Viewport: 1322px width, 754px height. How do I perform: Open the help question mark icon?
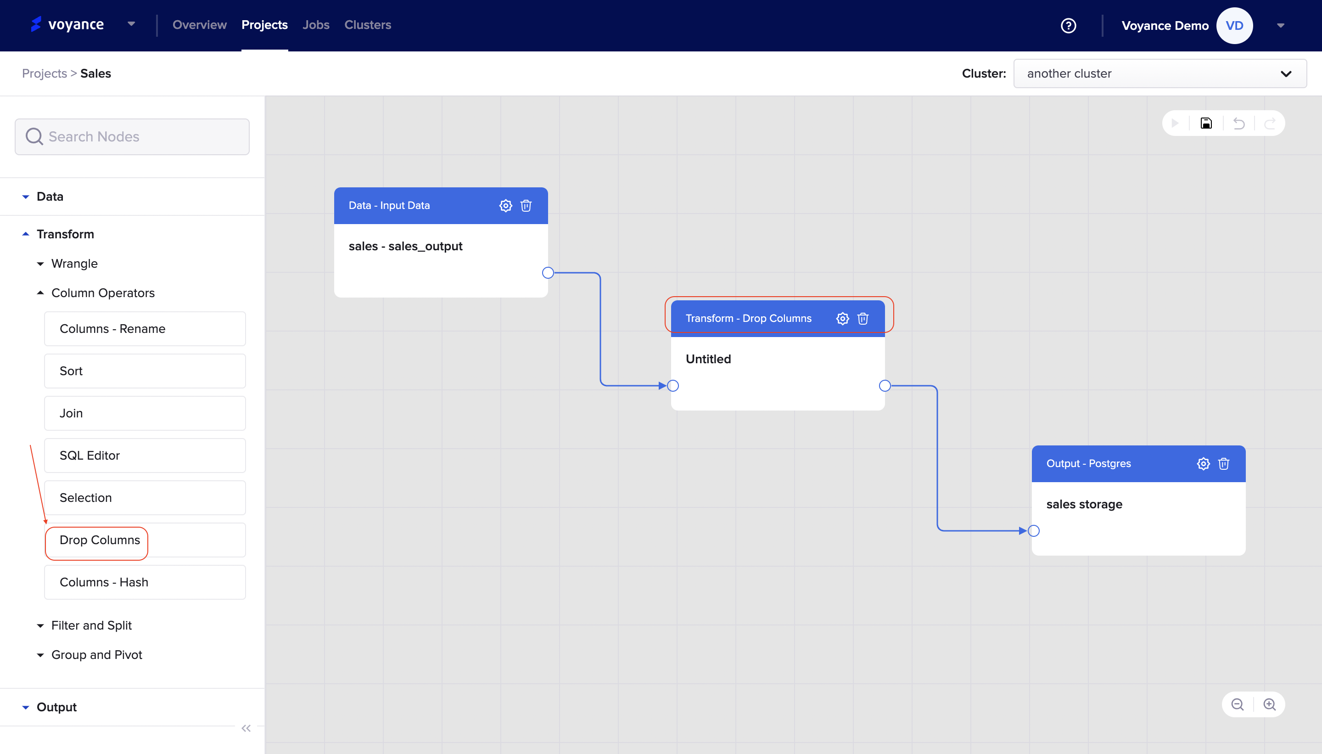[x=1068, y=25]
